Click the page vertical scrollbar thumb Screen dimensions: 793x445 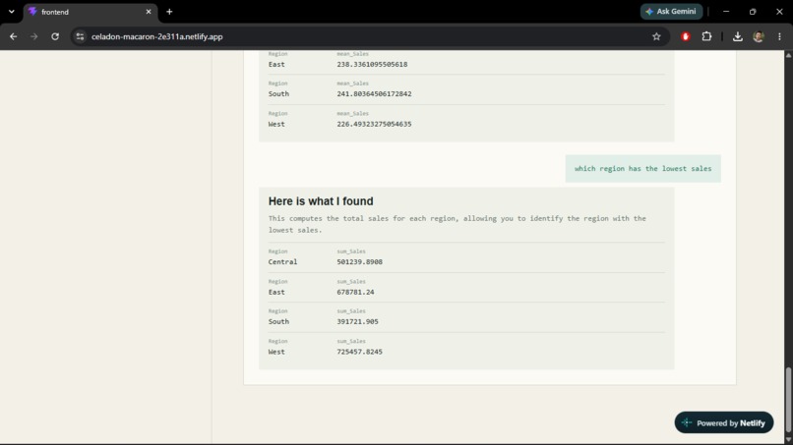pyautogui.click(x=788, y=400)
